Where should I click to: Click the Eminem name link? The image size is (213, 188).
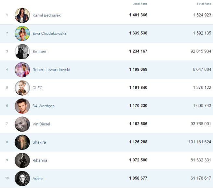coord(40,52)
